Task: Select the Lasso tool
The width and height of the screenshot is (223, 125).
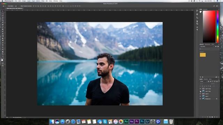Action: coord(3,16)
